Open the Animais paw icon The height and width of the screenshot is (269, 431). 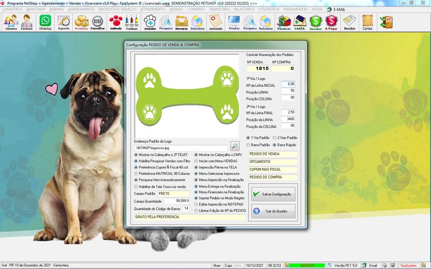tap(116, 22)
